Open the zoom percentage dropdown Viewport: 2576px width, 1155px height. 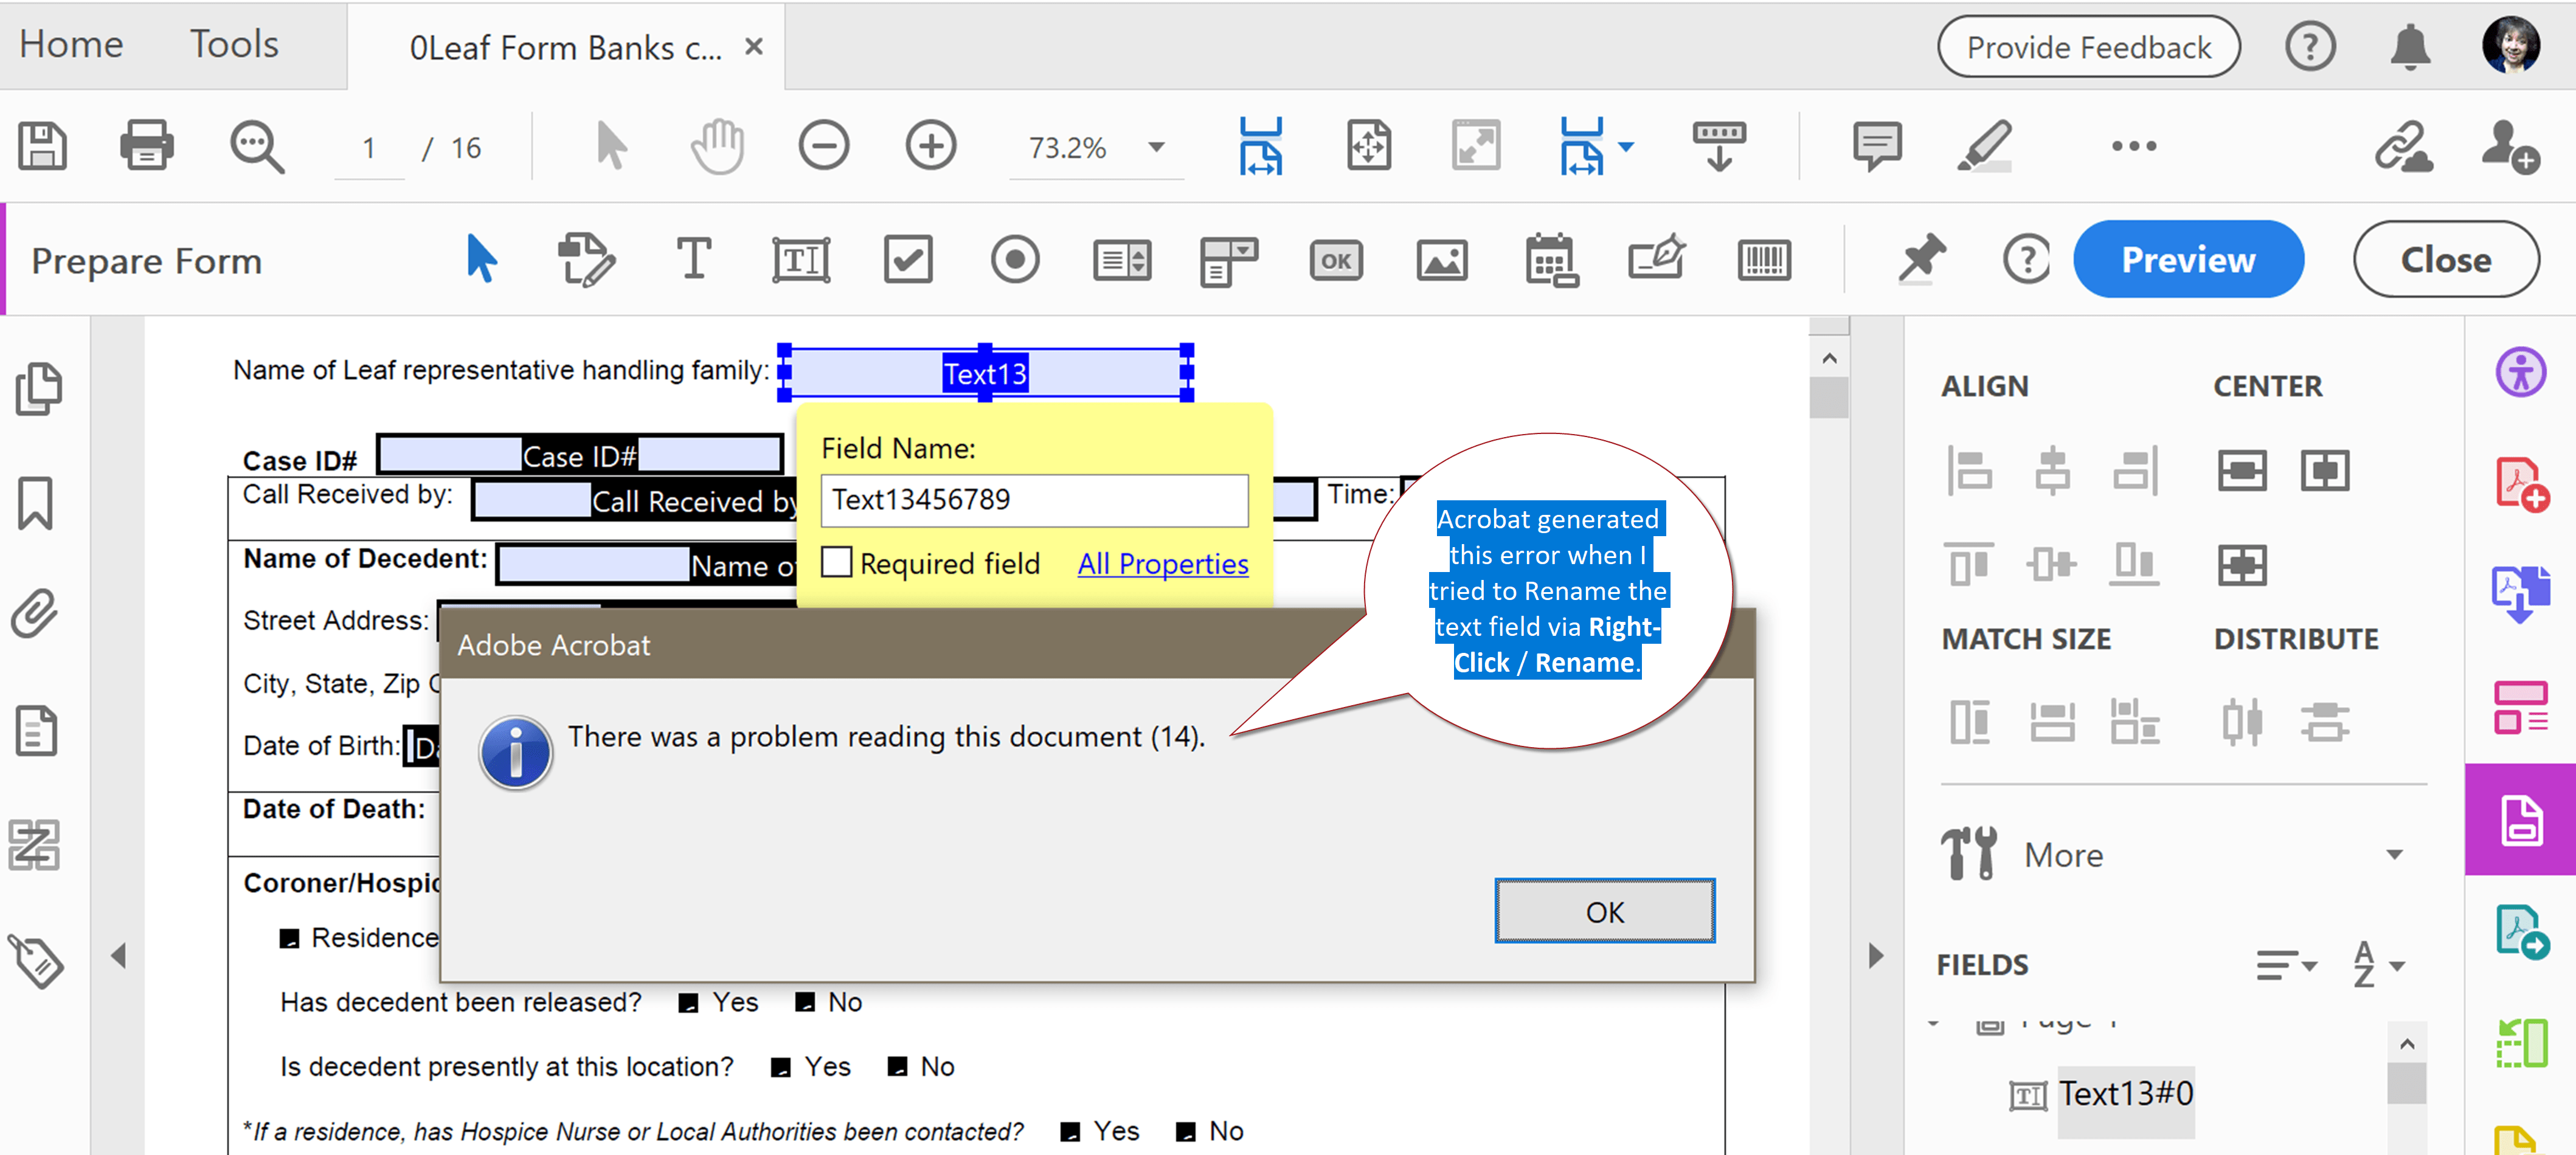pyautogui.click(x=1157, y=148)
